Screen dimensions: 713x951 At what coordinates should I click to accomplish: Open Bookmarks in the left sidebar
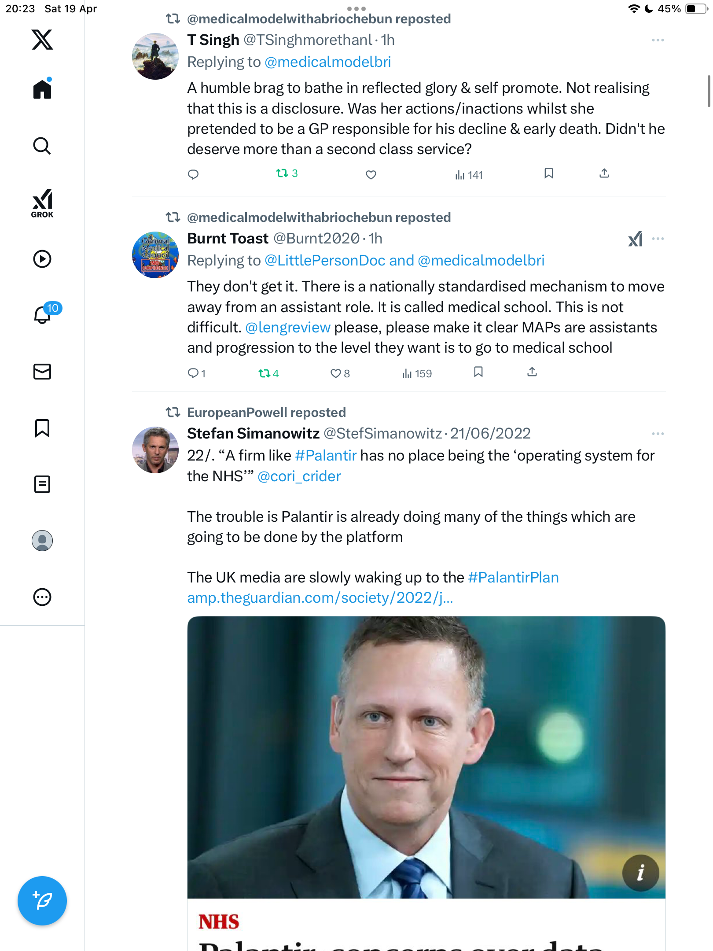pos(42,428)
